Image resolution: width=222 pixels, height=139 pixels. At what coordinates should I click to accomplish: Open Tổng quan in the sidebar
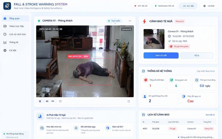[16, 18]
